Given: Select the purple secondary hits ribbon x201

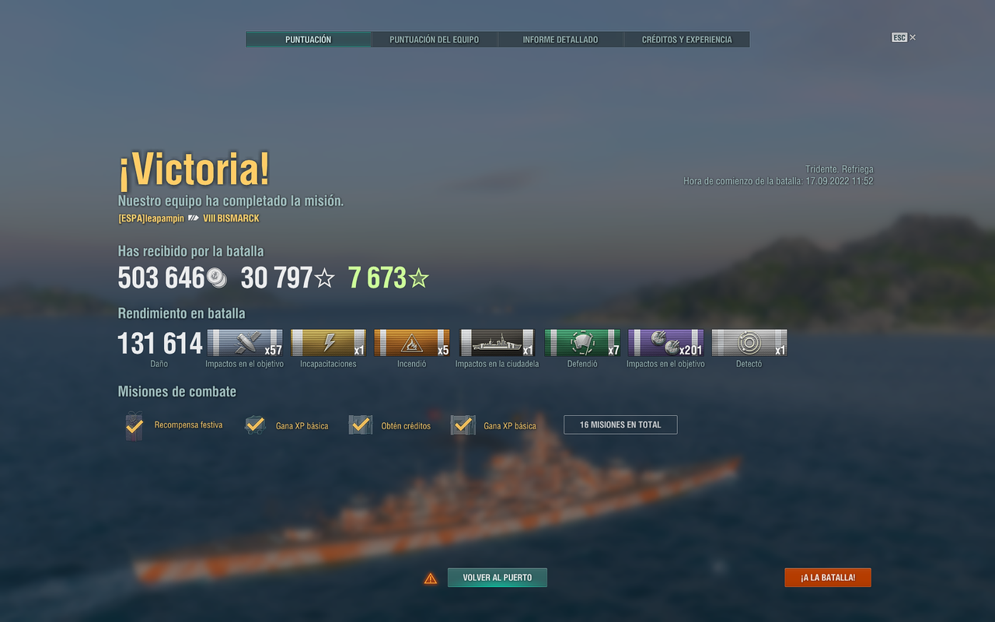Looking at the screenshot, I should pyautogui.click(x=666, y=343).
